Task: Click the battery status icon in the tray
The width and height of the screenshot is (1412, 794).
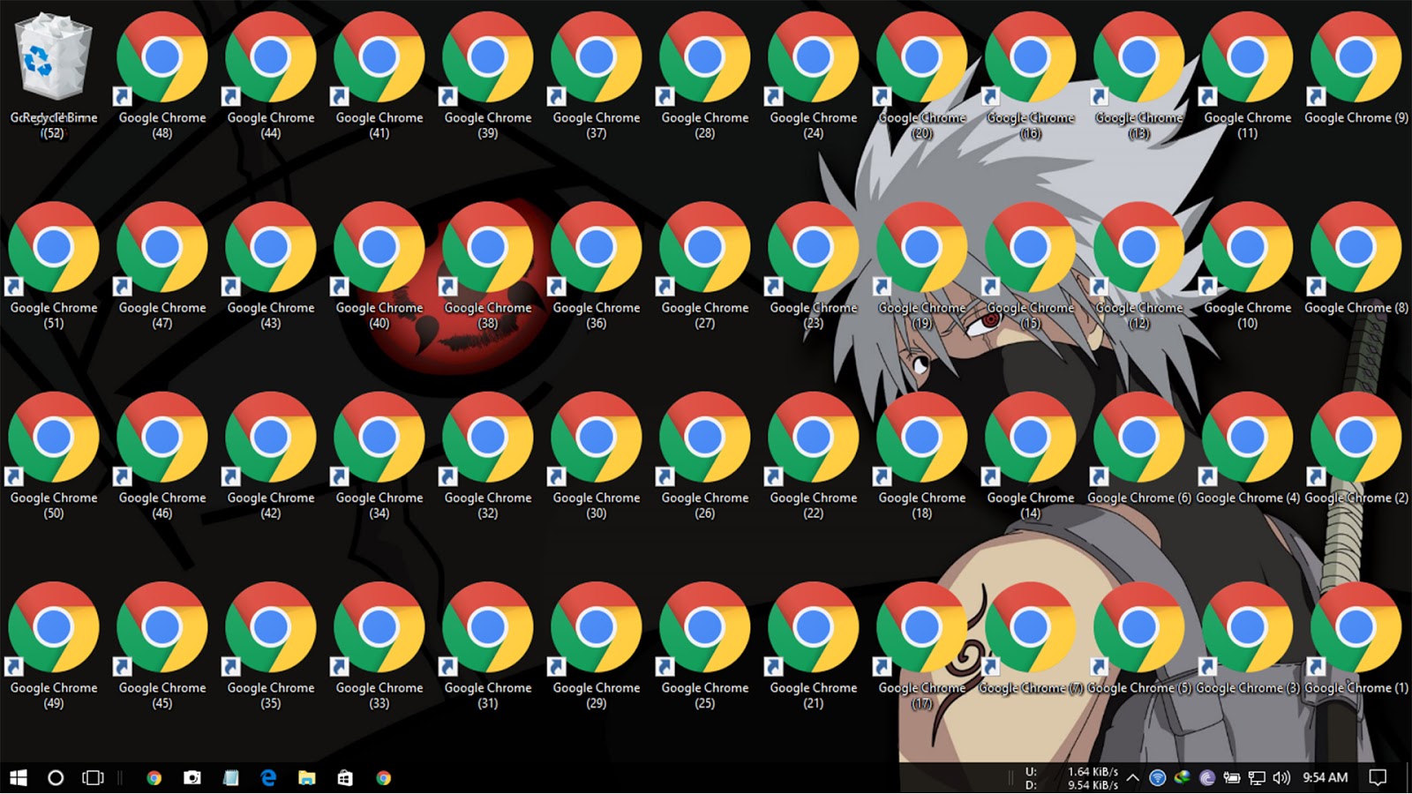Action: coord(1233,778)
